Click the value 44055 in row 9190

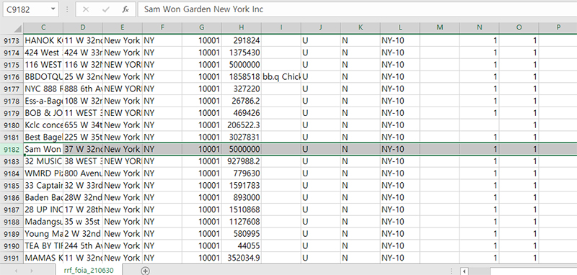tap(242, 246)
